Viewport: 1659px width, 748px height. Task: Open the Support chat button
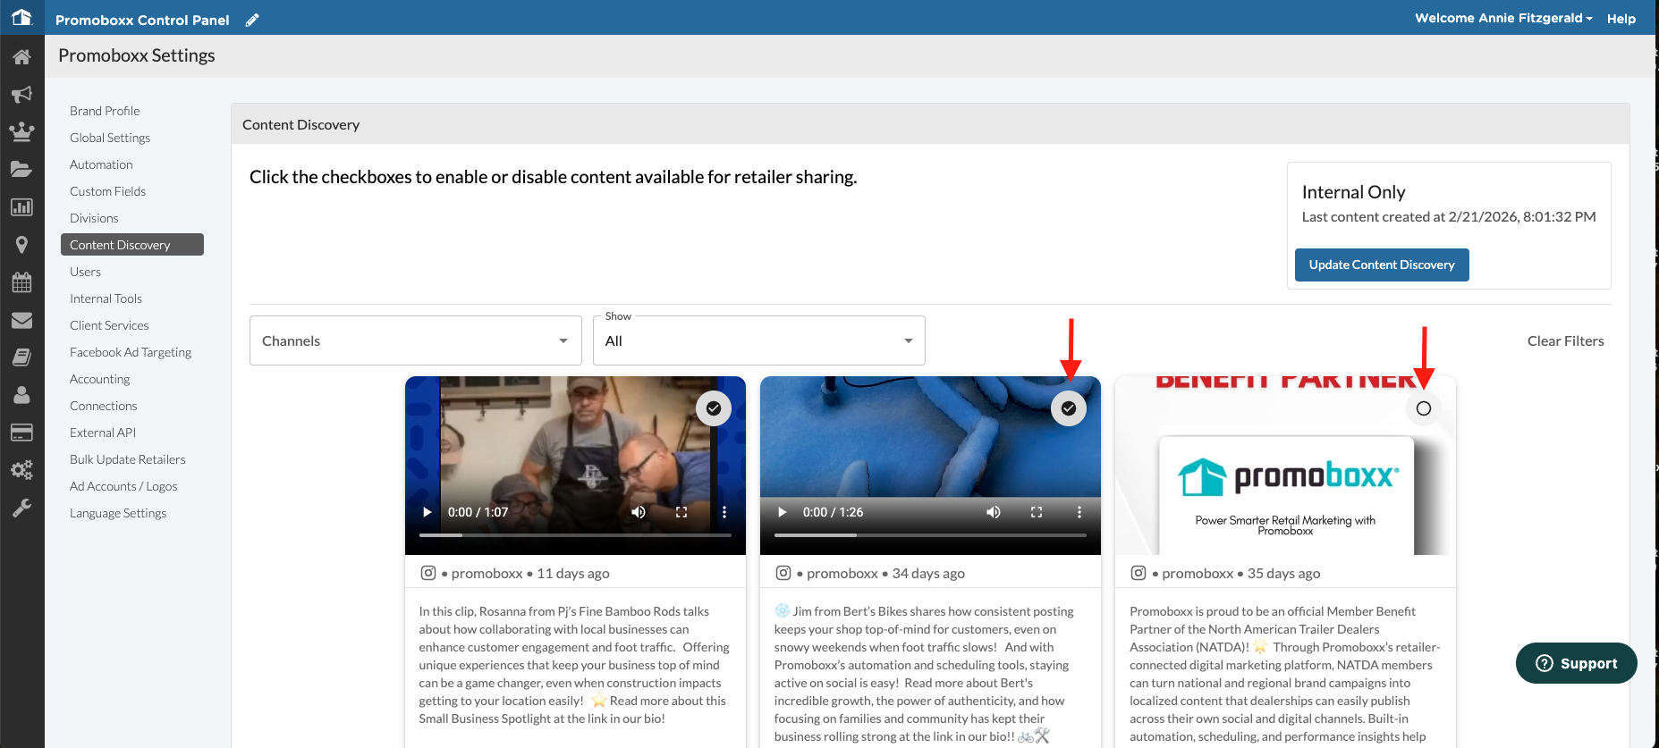point(1576,663)
